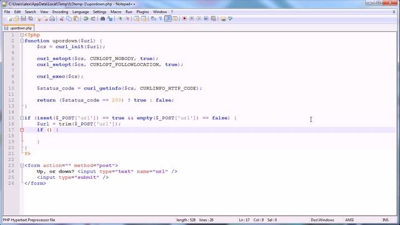Click Run a Macro Multiple Times icon
Viewport: 400px width, 225px height.
pos(206,19)
